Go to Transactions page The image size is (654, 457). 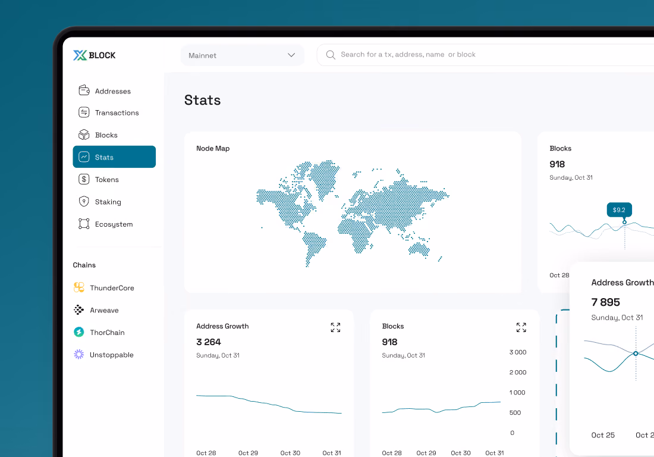coord(114,112)
